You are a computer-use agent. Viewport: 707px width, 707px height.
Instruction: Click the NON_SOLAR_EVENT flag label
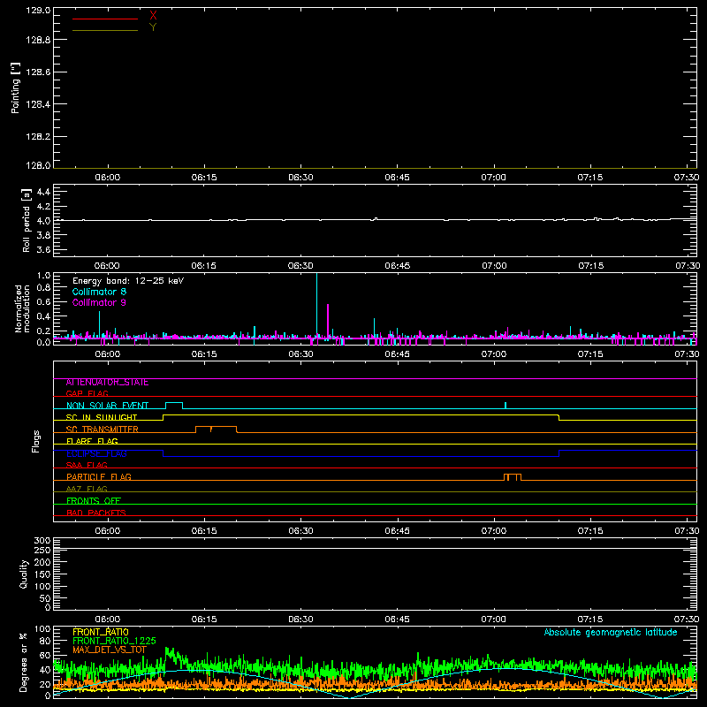pyautogui.click(x=107, y=406)
